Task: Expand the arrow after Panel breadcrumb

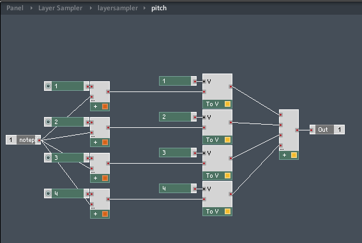Action: click(31, 8)
